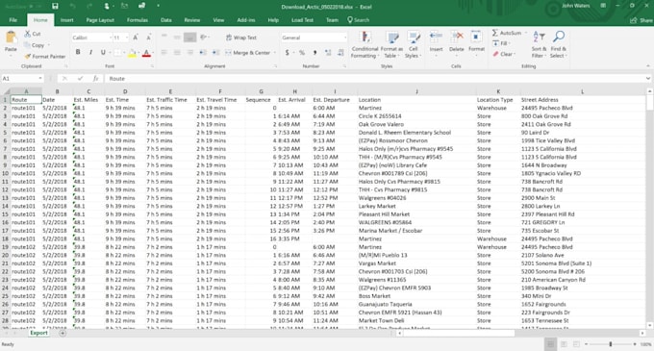Click the AutoSum sigma icon
Viewport: 654px width, 351px height.
pos(495,33)
